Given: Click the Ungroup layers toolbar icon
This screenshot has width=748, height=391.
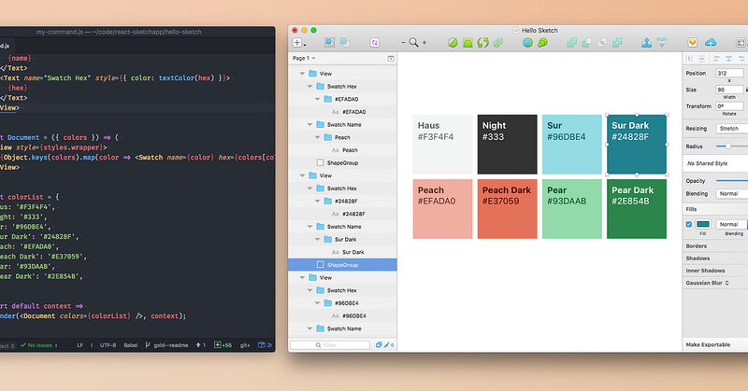Looking at the screenshot, I should point(344,43).
